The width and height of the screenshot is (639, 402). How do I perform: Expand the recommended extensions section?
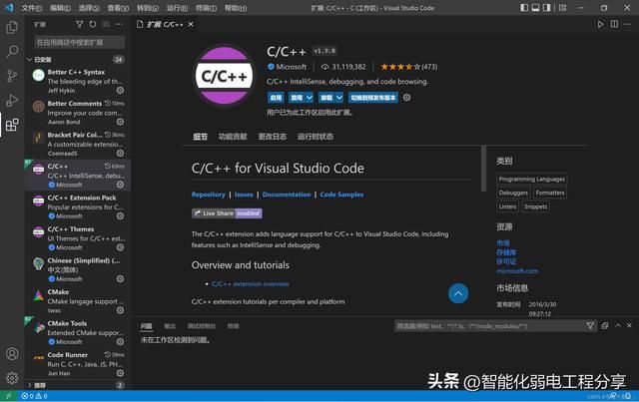point(30,385)
